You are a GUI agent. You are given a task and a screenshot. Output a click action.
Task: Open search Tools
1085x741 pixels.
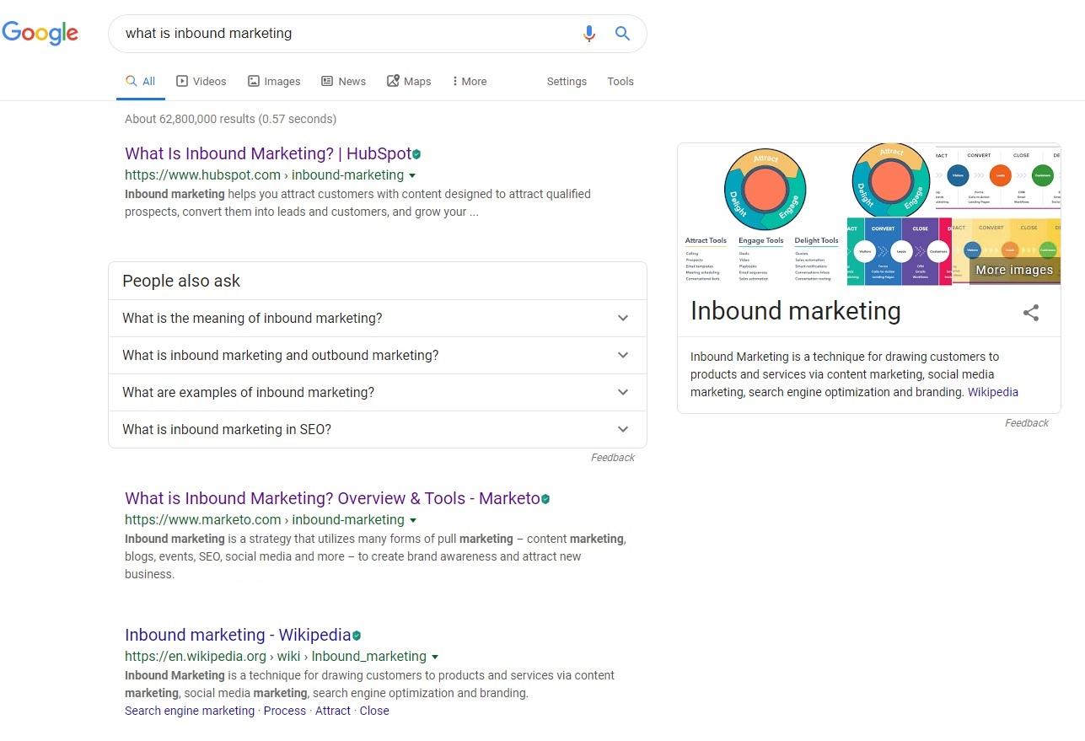620,82
